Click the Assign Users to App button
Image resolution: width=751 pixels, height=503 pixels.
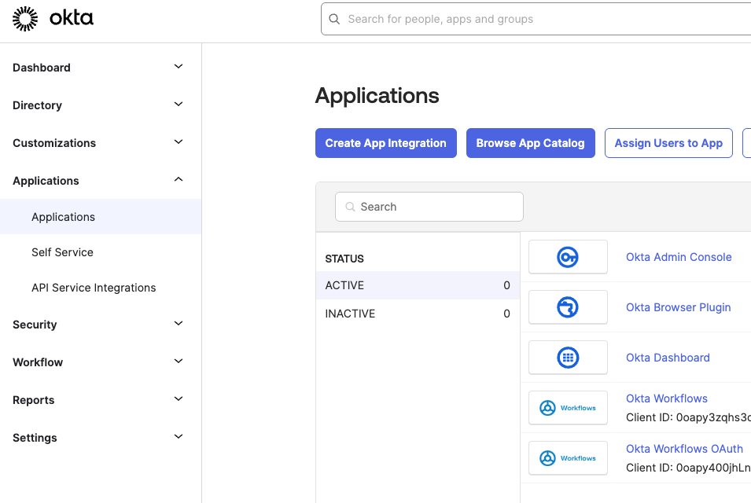point(668,143)
